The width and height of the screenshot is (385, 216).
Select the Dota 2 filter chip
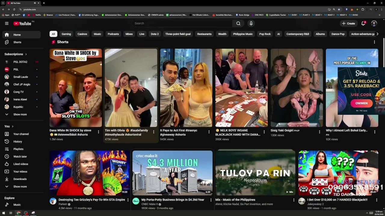tap(155, 34)
